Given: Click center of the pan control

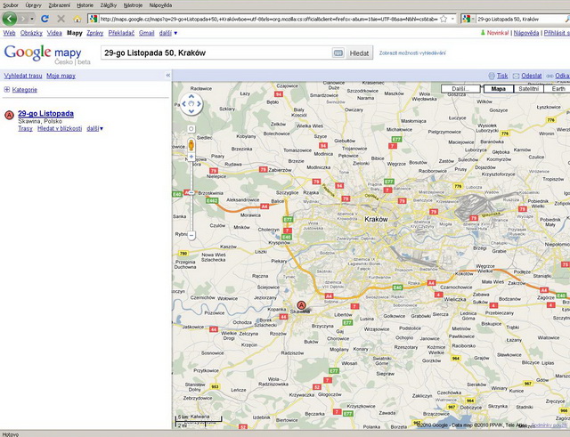Looking at the screenshot, I should point(191,104).
